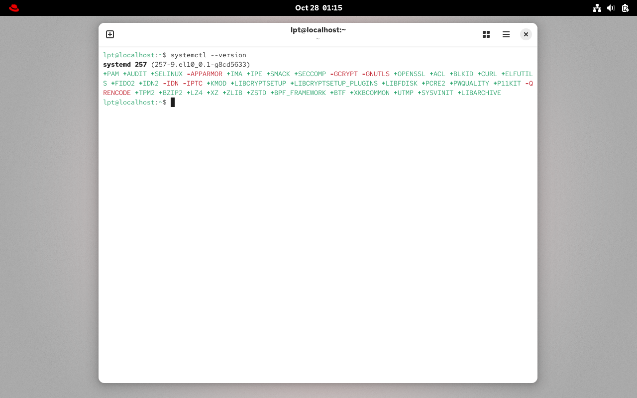The height and width of the screenshot is (398, 637).
Task: Show the terminal tab overview grid
Action: coord(486,34)
